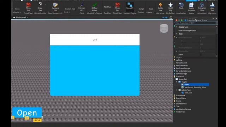Select Chat in the Explorer
The height and width of the screenshot is (127, 226).
point(178,107)
